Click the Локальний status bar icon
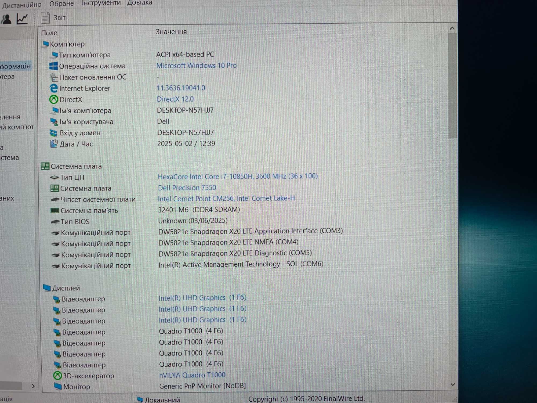Viewport: 537px width, 403px height. (140, 400)
